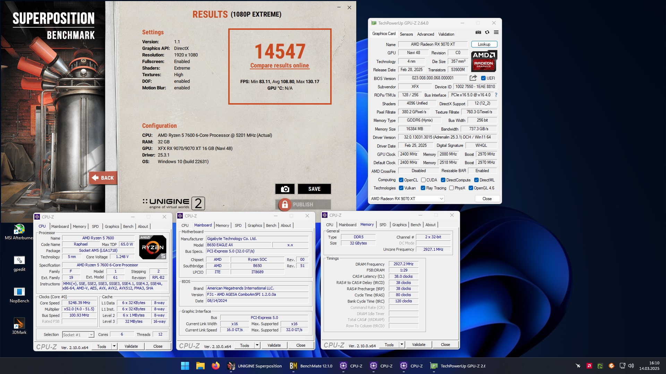This screenshot has height=374, width=666.
Task: Open the gpedit desktop icon
Action: pyautogui.click(x=19, y=264)
